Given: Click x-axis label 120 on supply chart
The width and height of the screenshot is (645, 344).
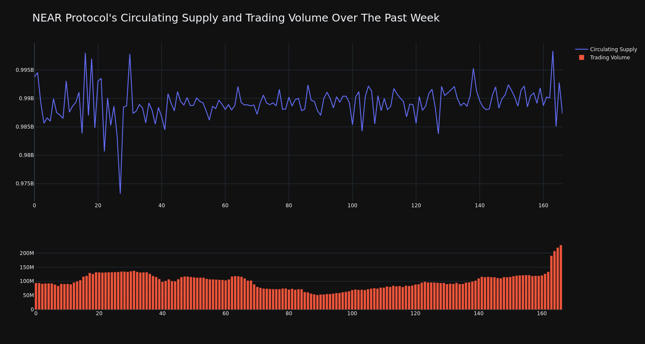Looking at the screenshot, I should (416, 206).
